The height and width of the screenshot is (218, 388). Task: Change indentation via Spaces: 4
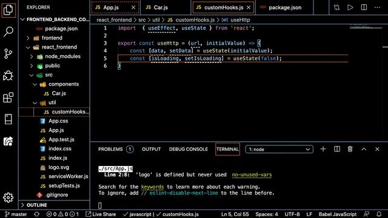coord(267,214)
